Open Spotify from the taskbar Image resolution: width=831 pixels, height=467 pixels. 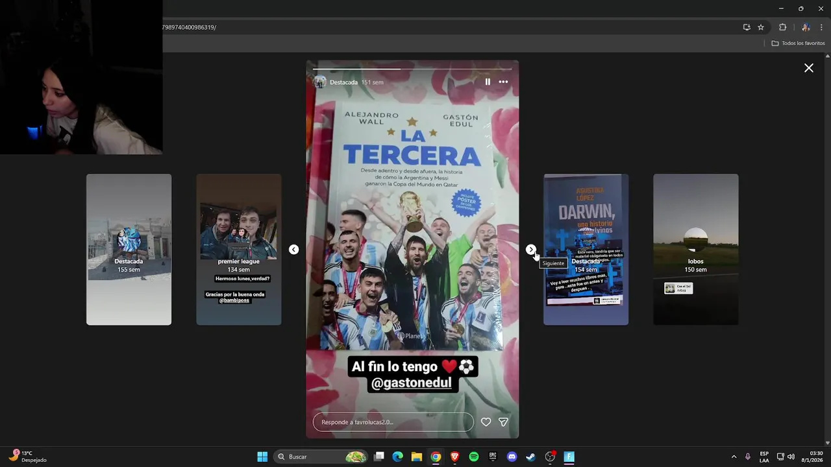474,457
